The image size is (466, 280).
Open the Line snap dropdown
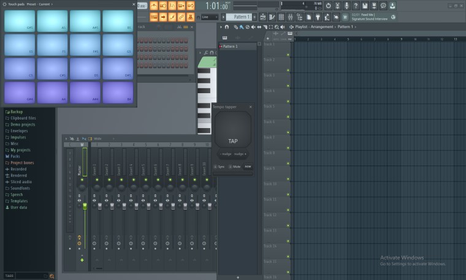click(x=210, y=17)
